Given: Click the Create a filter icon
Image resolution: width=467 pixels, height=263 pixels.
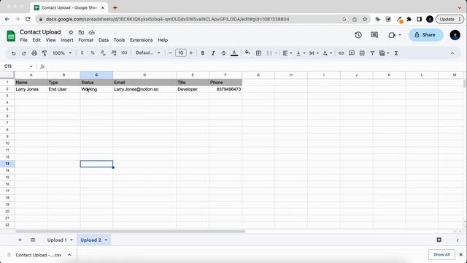Looking at the screenshot, I should point(372,53).
